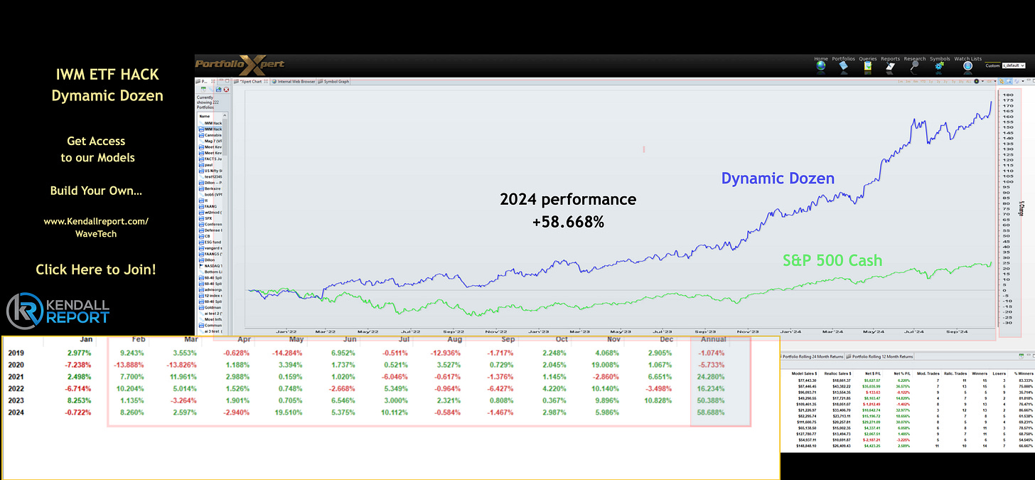
Task: Open the Reports pen-and-paper icon
Action: tap(890, 67)
